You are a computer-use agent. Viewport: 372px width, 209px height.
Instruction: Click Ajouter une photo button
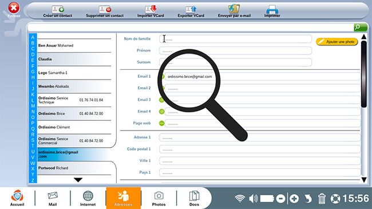tap(337, 42)
